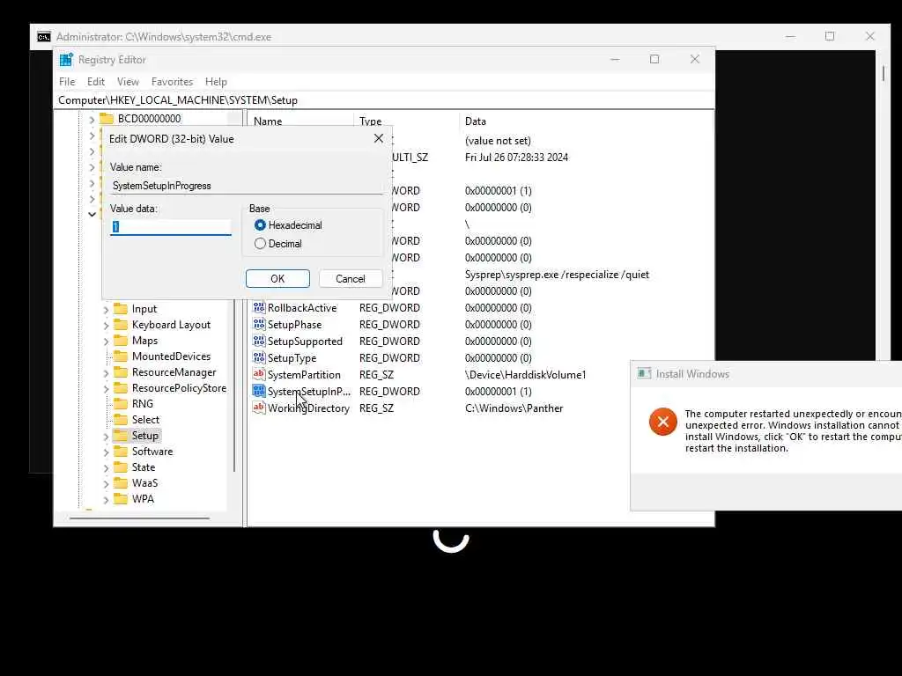Viewport: 902px width, 676px height.
Task: Select the Software folder icon
Action: (120, 452)
